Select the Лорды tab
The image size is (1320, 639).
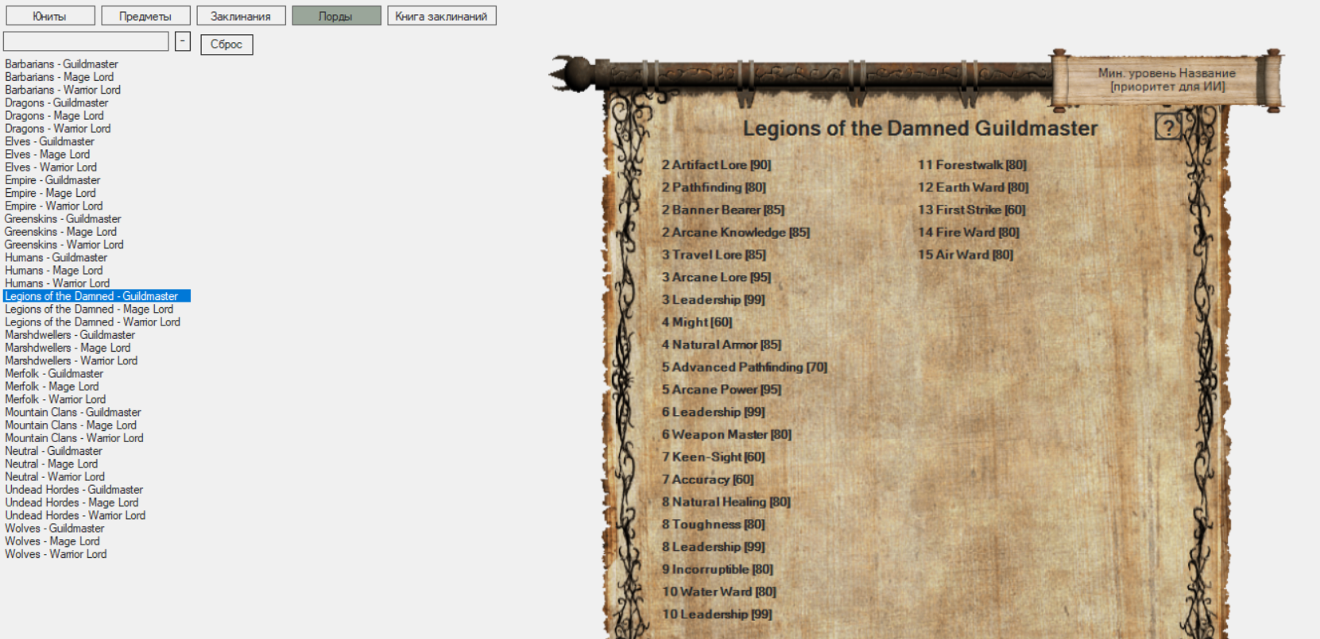(x=336, y=16)
